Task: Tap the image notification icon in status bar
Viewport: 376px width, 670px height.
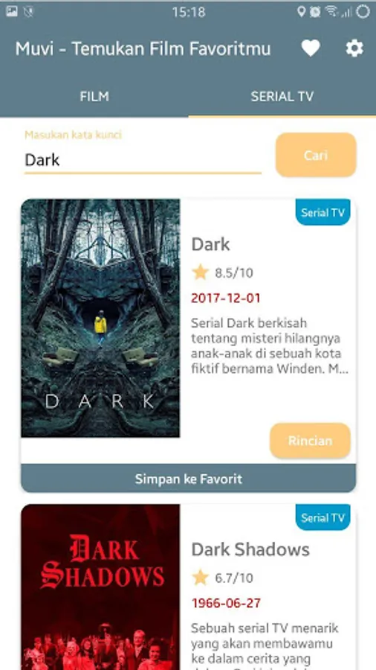Action: 12,11
